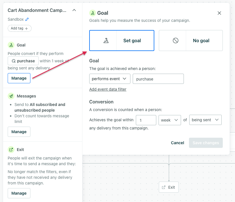The width and height of the screenshot is (235, 202).
Task: Click the pencil edit icon beside Sandbox
Action: 27,19
